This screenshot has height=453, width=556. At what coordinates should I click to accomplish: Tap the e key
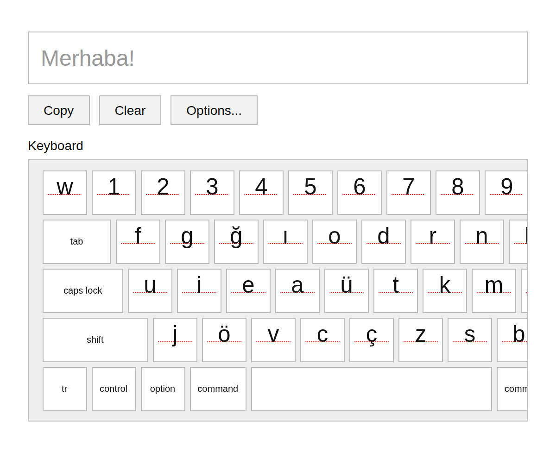[248, 291]
